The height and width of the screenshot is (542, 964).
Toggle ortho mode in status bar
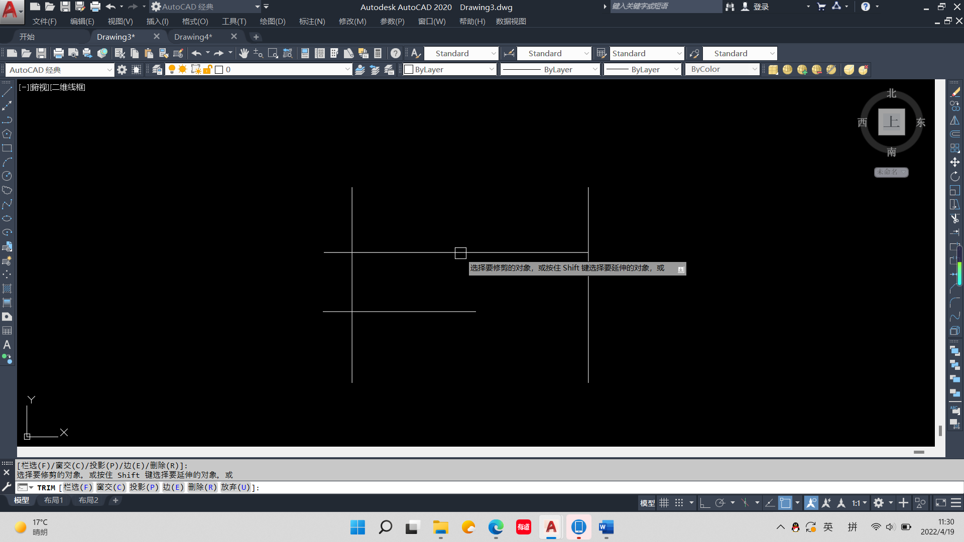point(705,503)
